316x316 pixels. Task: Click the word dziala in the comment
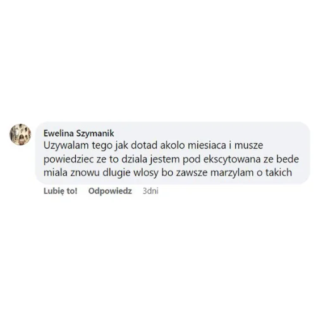(x=134, y=159)
